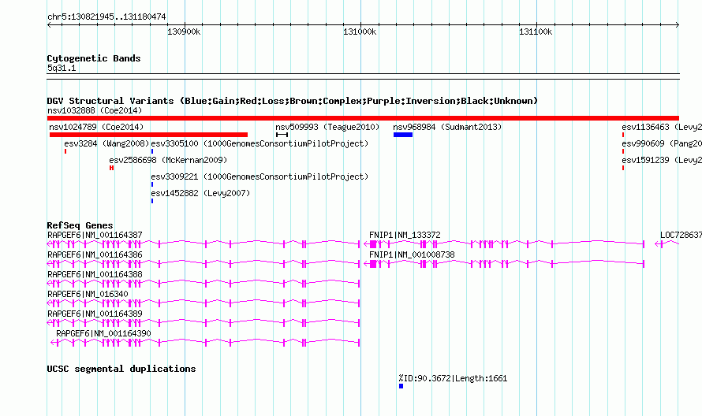The width and height of the screenshot is (702, 416).
Task: Click the FNIP1 NM_001008738 gene model
Action: point(504,263)
